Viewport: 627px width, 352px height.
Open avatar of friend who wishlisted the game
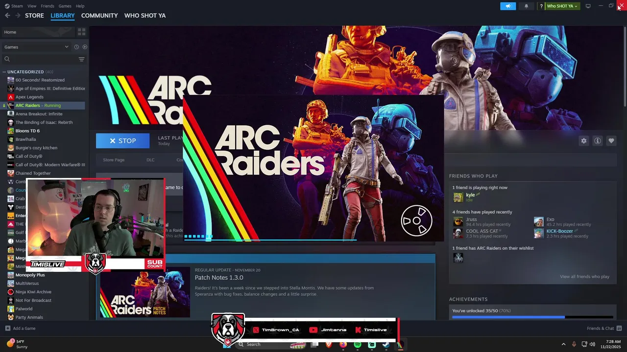[458, 258]
